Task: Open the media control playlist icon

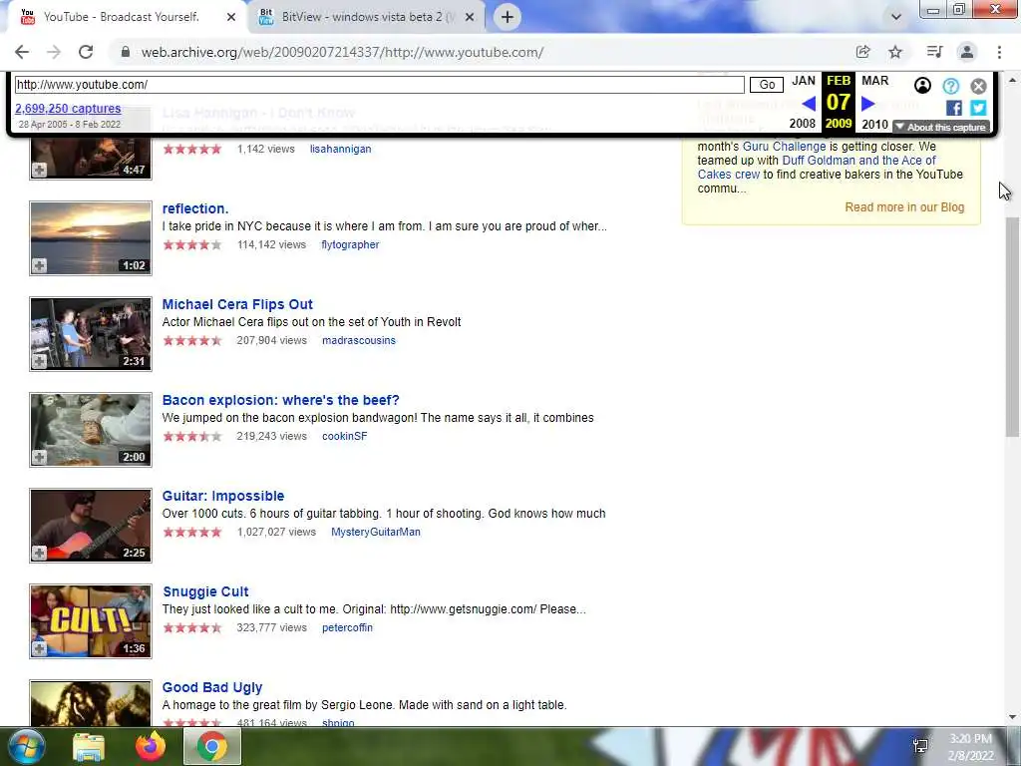Action: [934, 52]
